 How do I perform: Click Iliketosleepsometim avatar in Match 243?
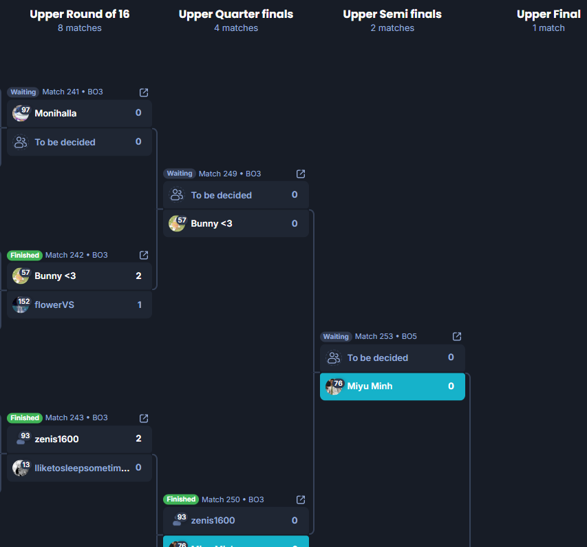coord(21,468)
